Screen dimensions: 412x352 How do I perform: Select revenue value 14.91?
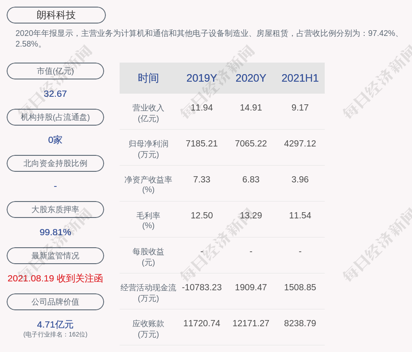251,108
